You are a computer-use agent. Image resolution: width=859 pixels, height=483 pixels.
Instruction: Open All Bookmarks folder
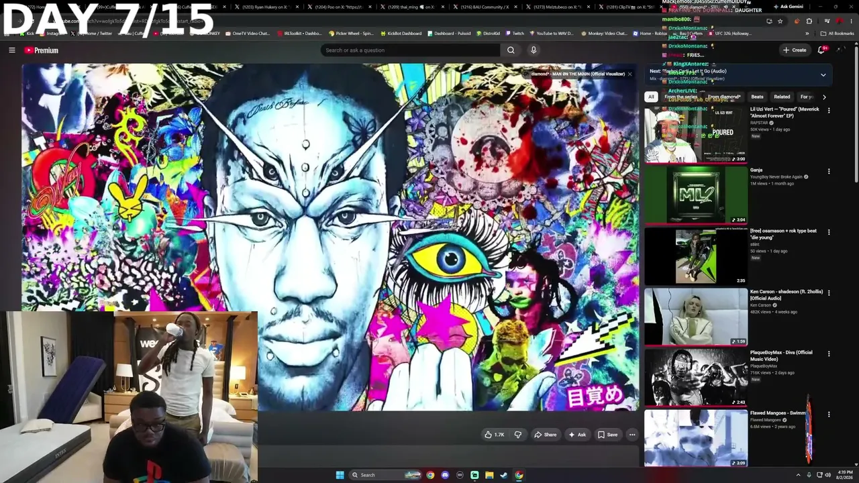coord(837,33)
